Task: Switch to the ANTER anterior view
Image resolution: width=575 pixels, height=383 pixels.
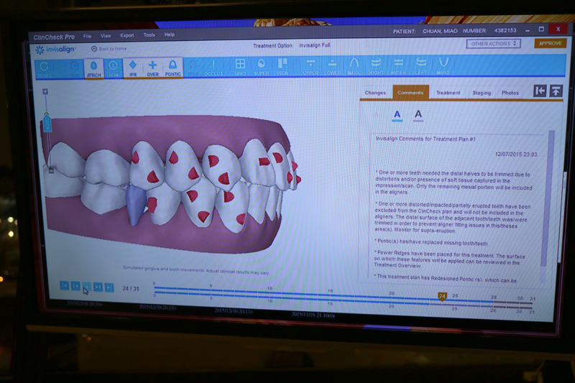Action: (x=398, y=67)
